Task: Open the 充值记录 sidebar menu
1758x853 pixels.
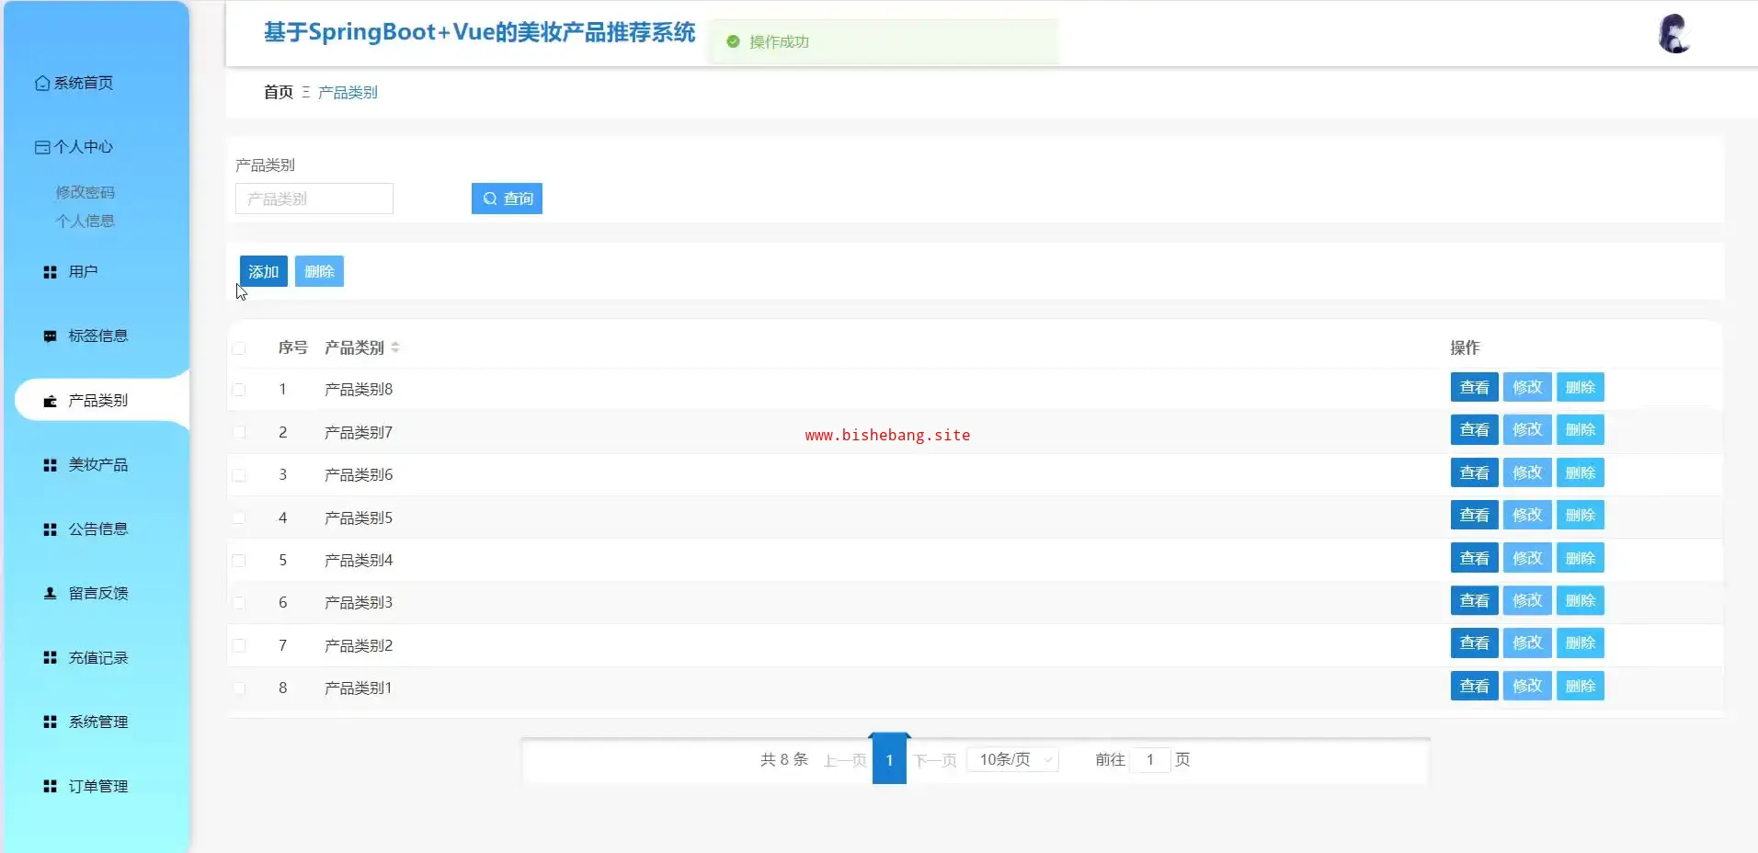Action: (98, 658)
